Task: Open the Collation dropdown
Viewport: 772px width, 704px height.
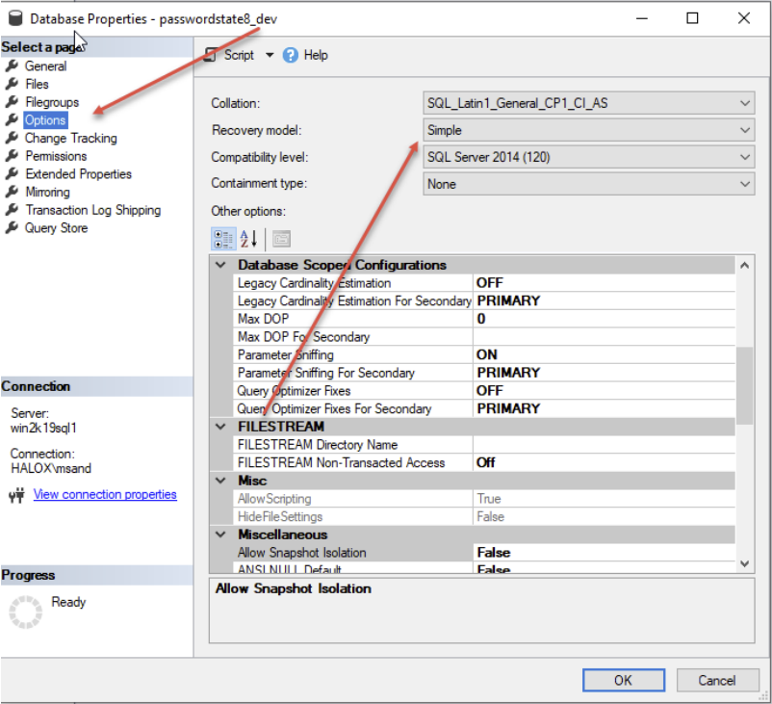Action: [x=588, y=103]
